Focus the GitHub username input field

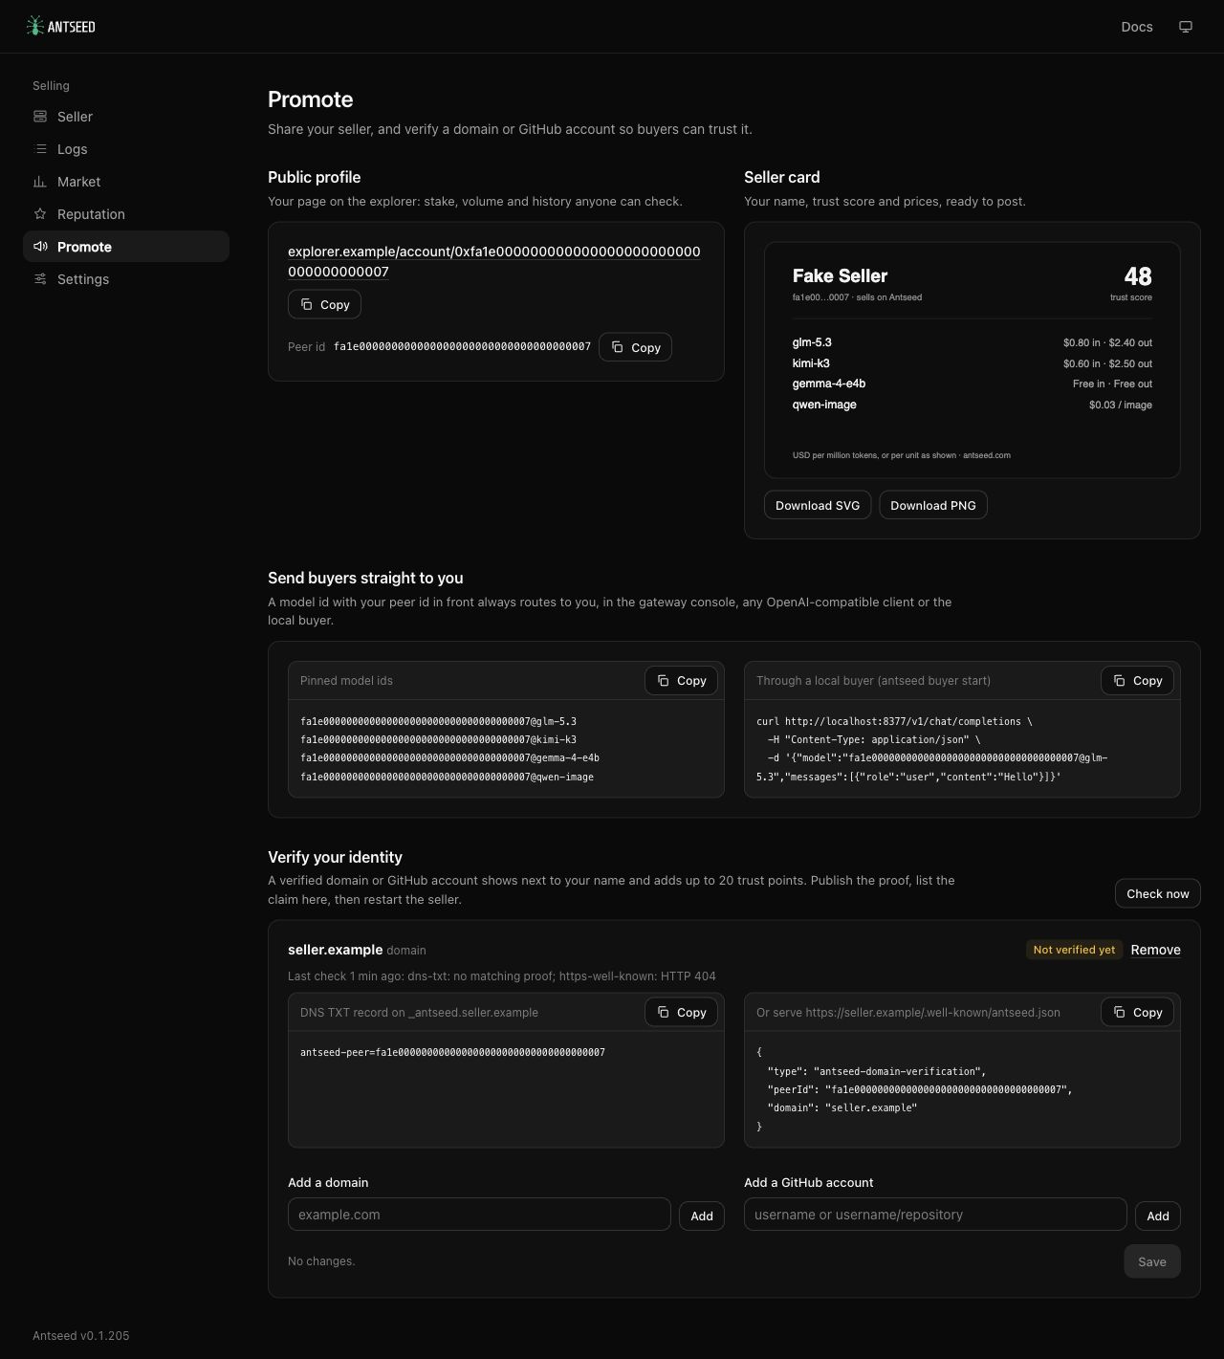(935, 1215)
